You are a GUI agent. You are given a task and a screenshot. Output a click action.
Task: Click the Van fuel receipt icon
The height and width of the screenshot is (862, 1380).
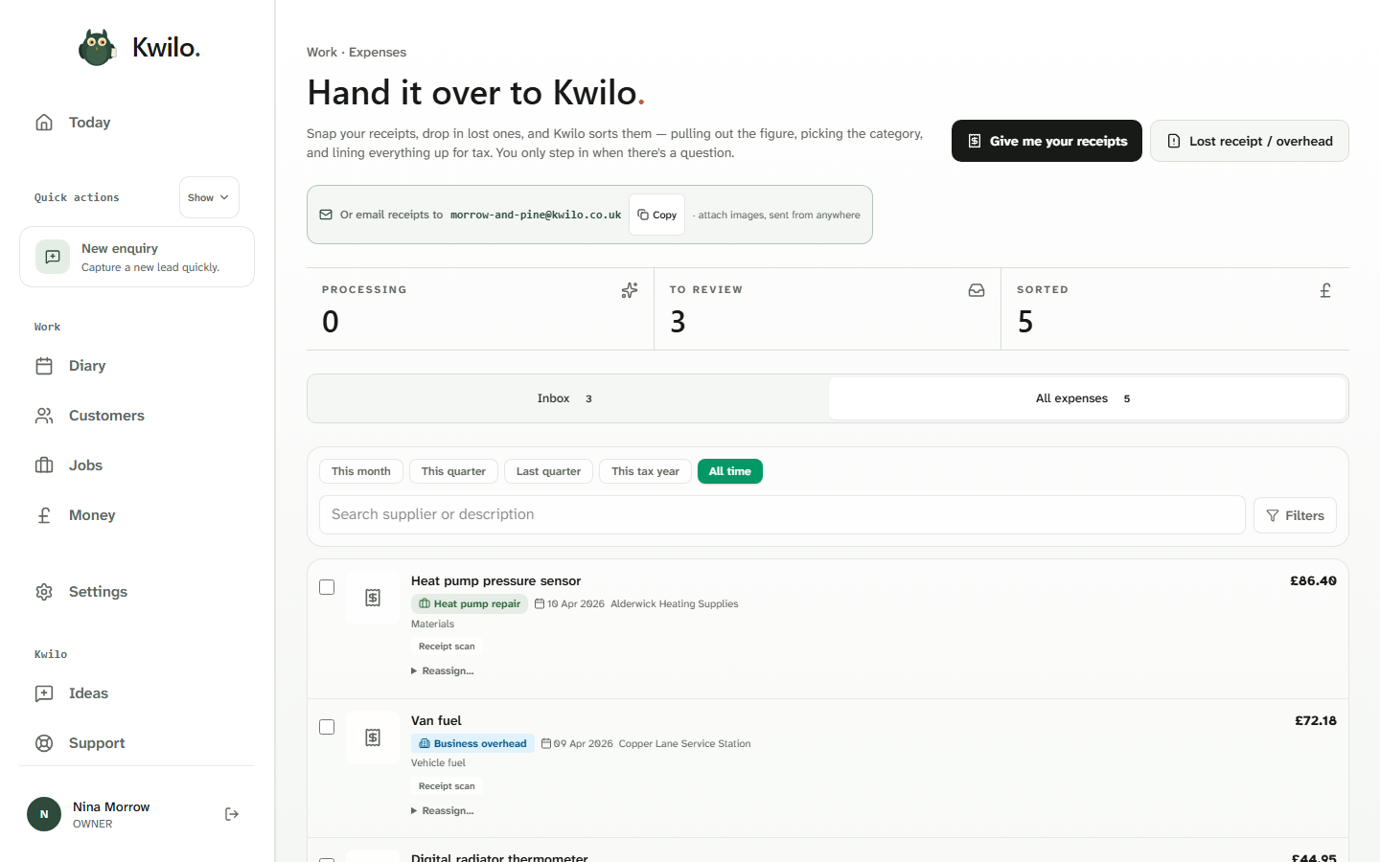coord(373,737)
